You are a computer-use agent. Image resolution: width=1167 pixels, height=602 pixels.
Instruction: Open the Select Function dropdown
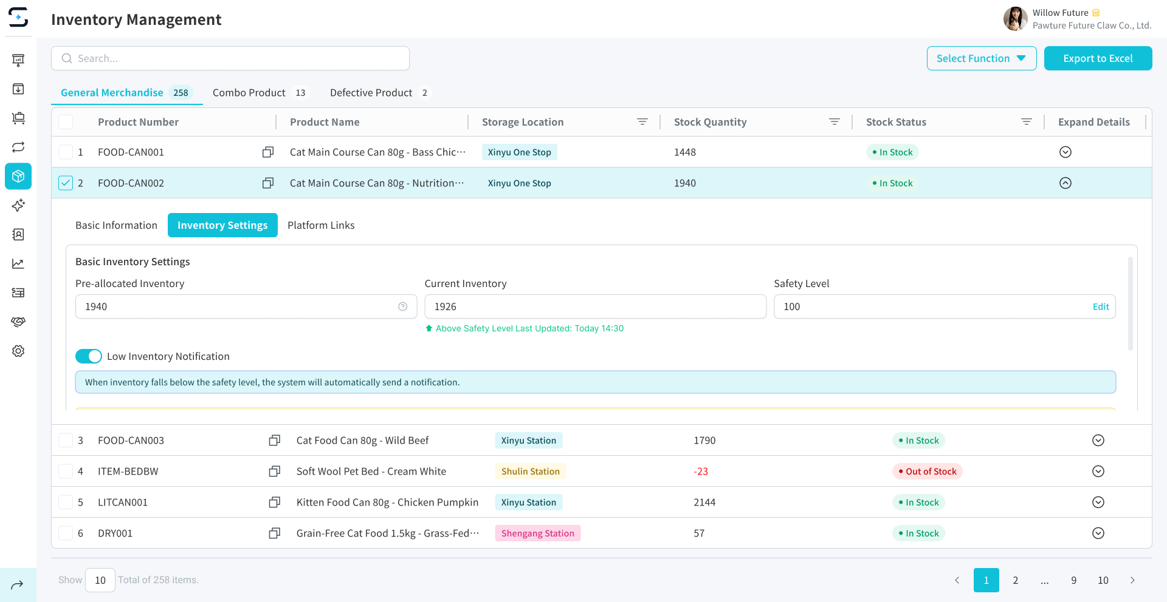pos(981,58)
